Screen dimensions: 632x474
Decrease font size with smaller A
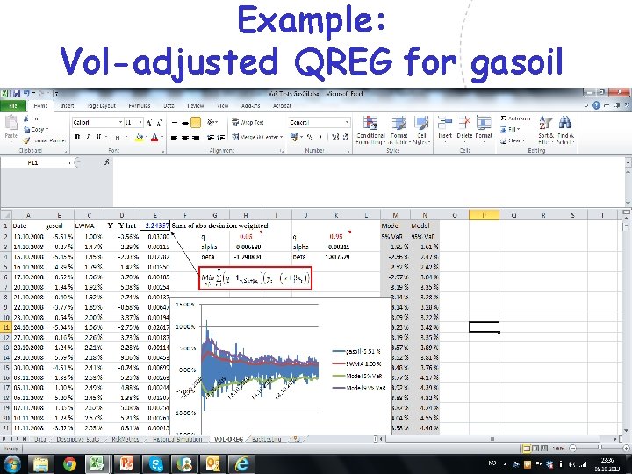click(159, 123)
